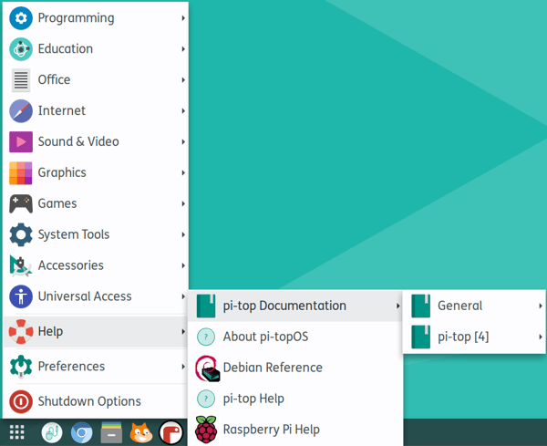Open the Preferences menu entry
Screen dimensions: 547x446
pos(96,367)
